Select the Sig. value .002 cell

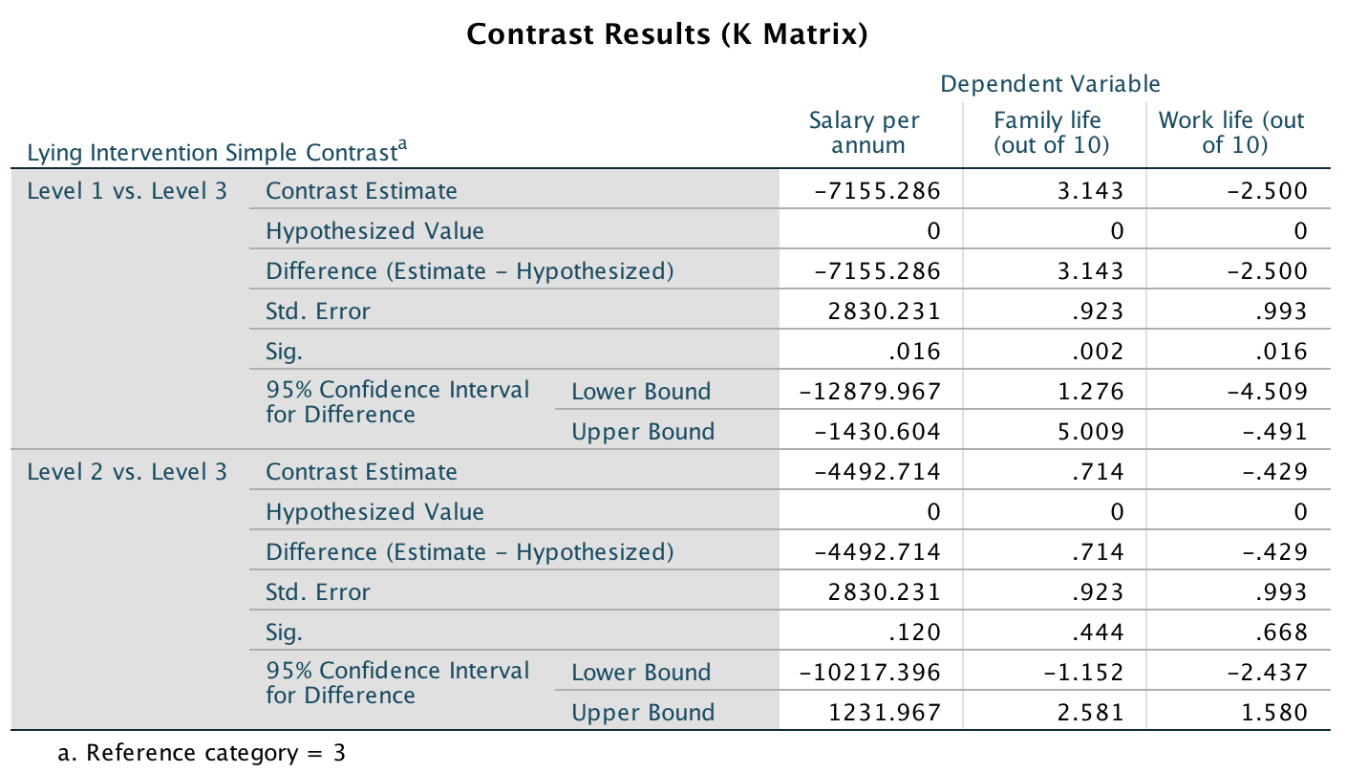[x=1097, y=352]
